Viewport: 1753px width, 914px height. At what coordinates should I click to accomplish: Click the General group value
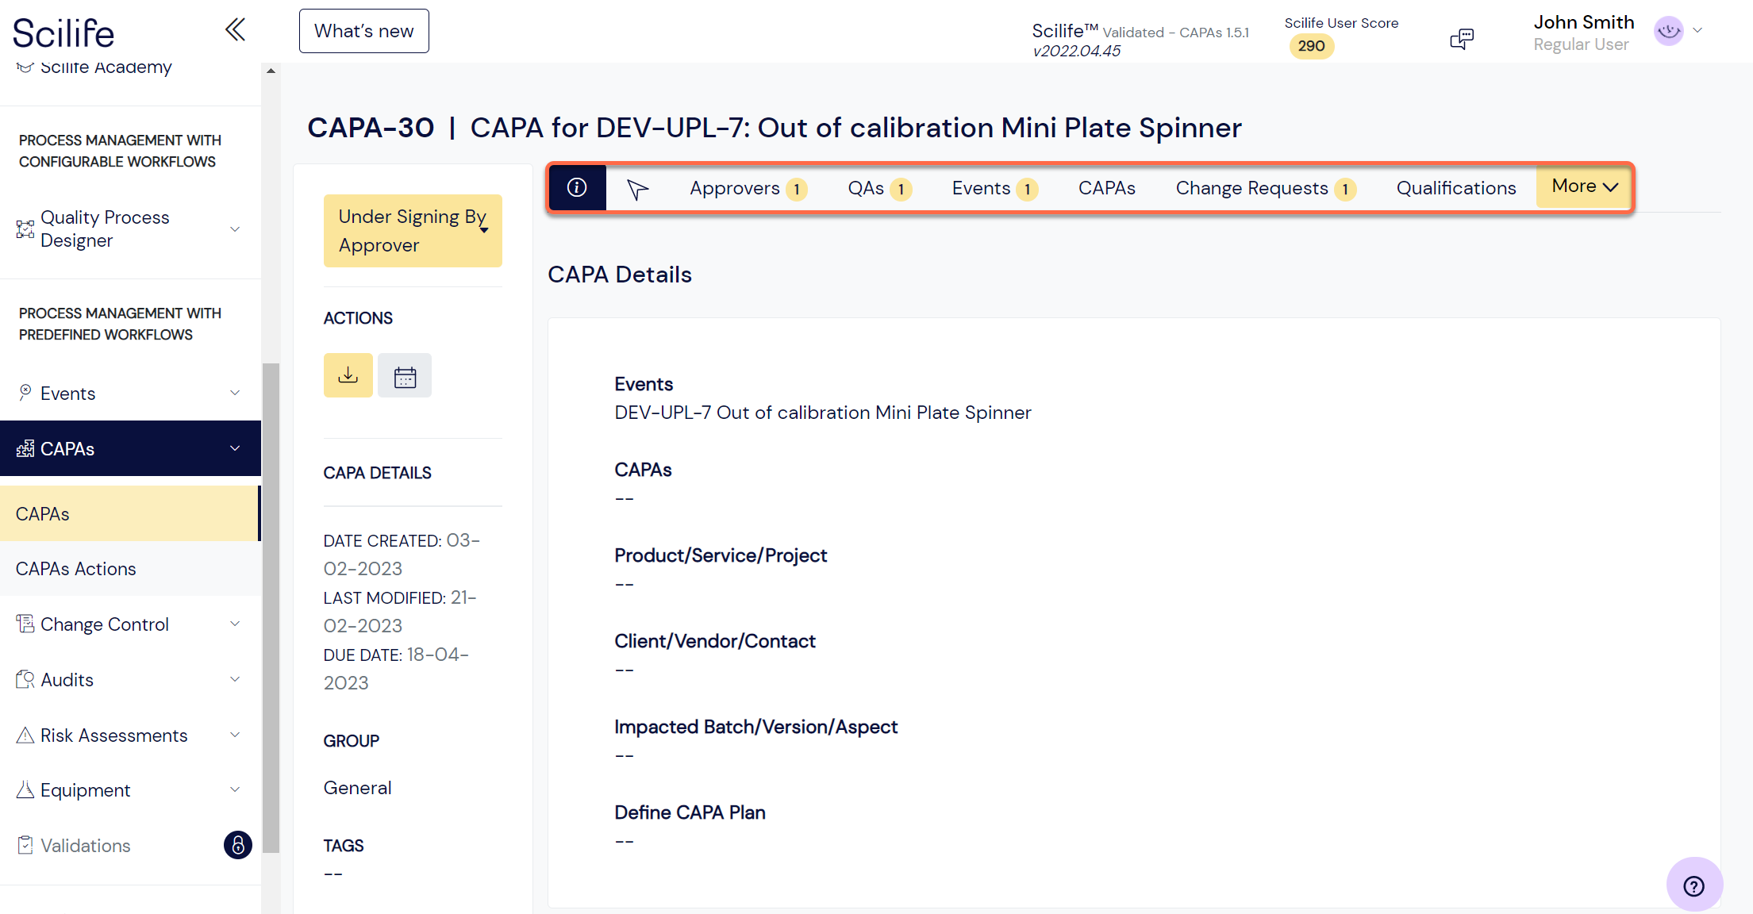[x=357, y=788]
